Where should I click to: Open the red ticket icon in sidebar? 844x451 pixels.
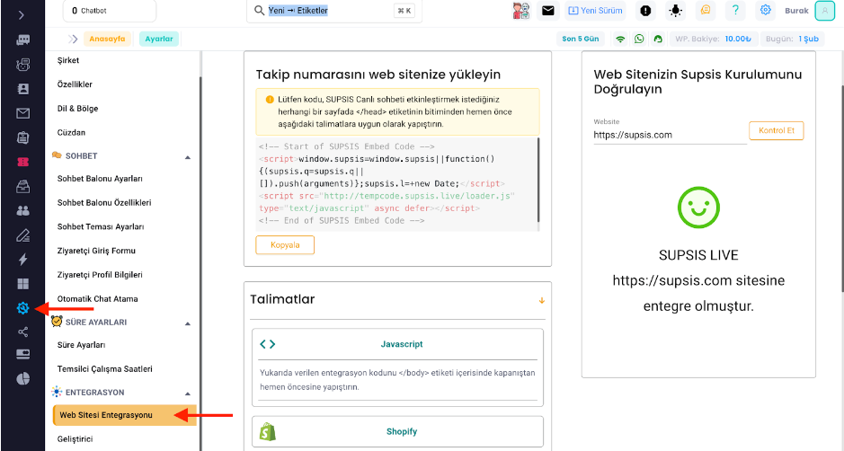[x=23, y=162]
